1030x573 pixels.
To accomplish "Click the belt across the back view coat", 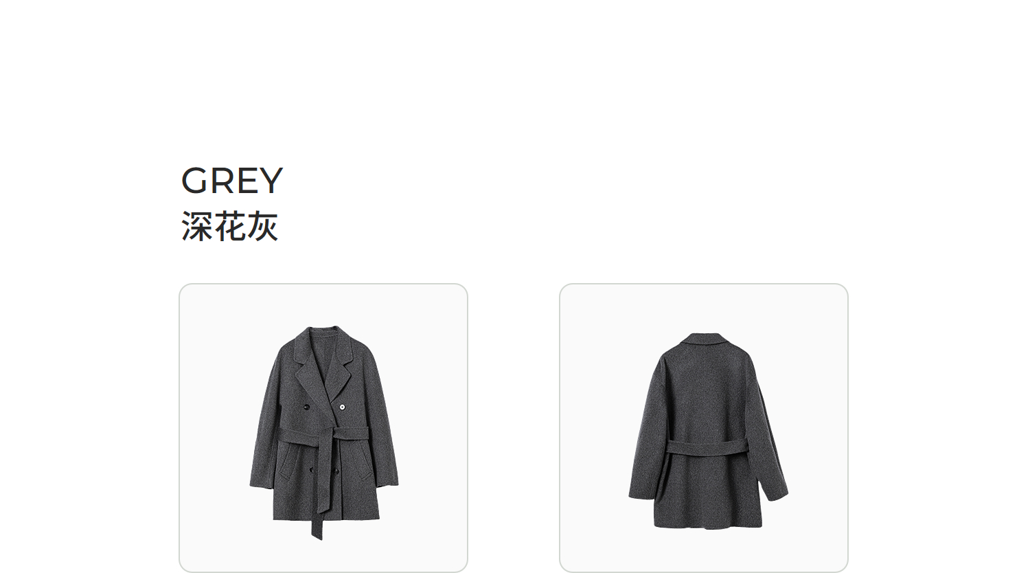I will click(707, 447).
